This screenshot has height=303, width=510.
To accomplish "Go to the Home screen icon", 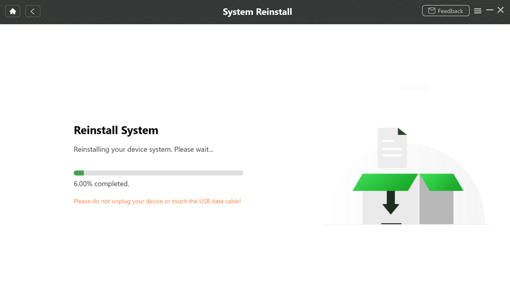I will click(12, 11).
